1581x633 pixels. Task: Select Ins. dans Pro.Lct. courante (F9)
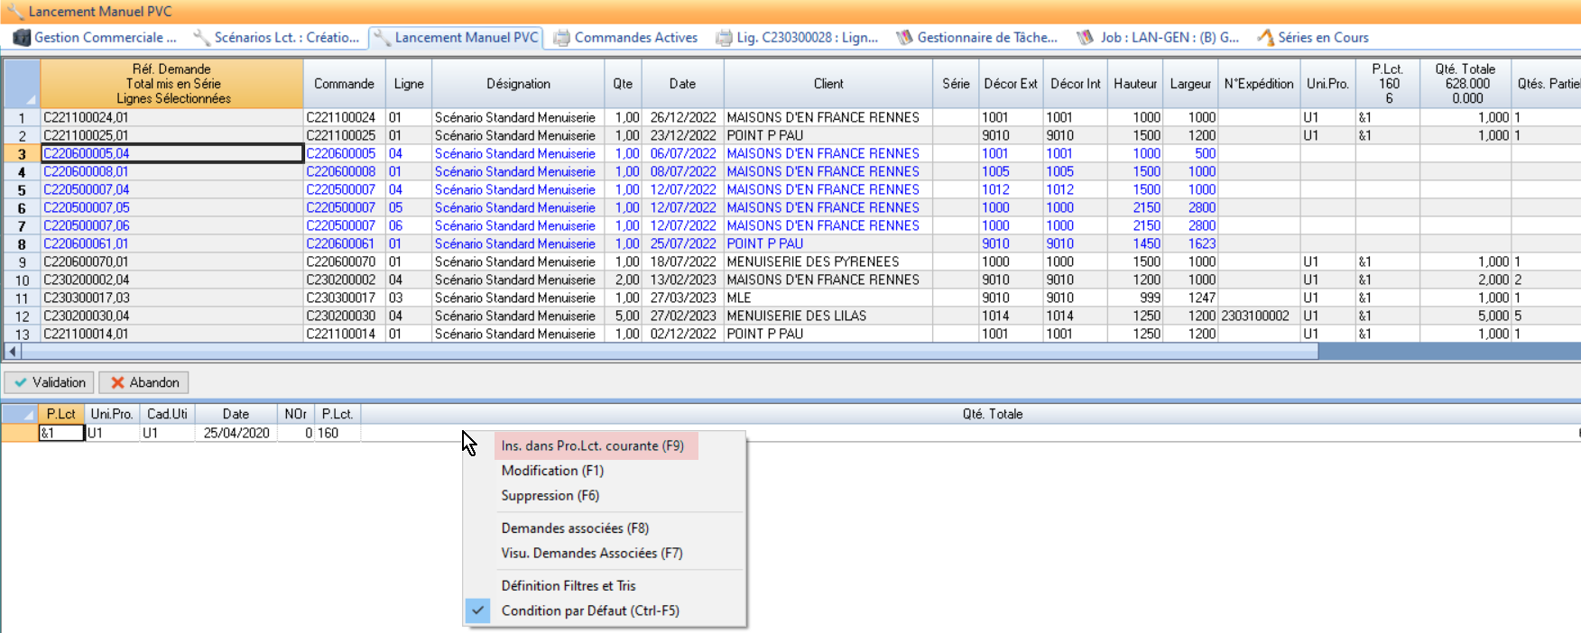pyautogui.click(x=592, y=445)
